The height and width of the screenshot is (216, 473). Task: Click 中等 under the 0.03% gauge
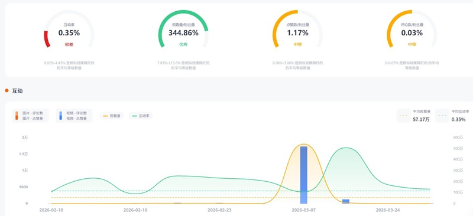[x=412, y=44]
